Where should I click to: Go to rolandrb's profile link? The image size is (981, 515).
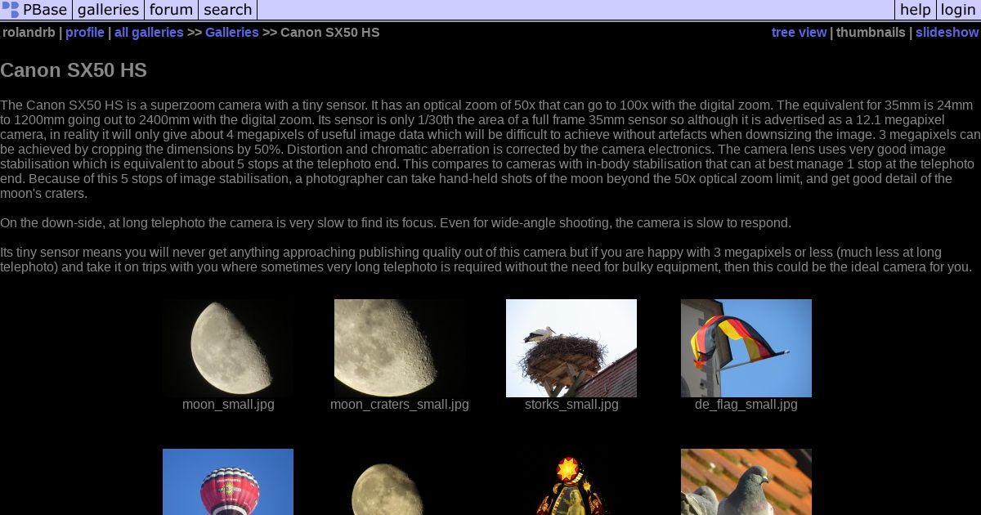pos(85,33)
